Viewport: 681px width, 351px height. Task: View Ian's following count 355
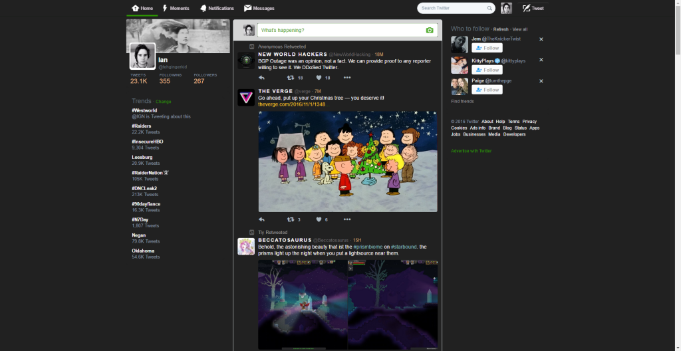[x=170, y=78]
